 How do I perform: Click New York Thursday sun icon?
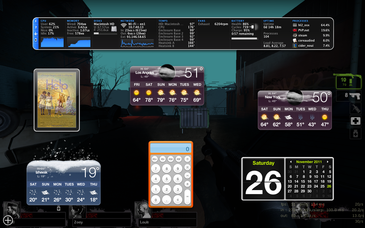coord(325,117)
